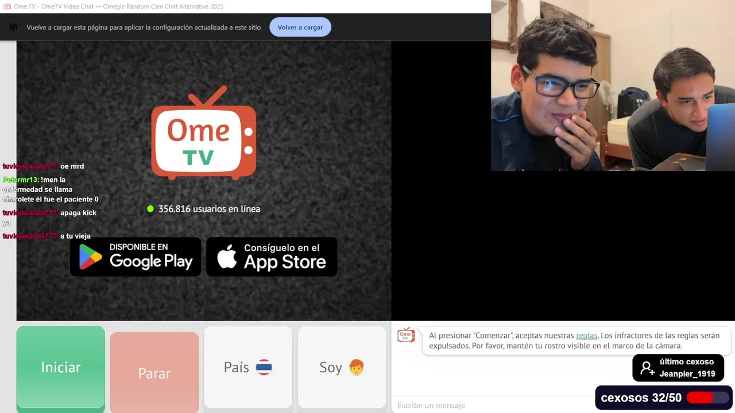Click the Thailand flag icon
The width and height of the screenshot is (735, 413).
pyautogui.click(x=264, y=368)
